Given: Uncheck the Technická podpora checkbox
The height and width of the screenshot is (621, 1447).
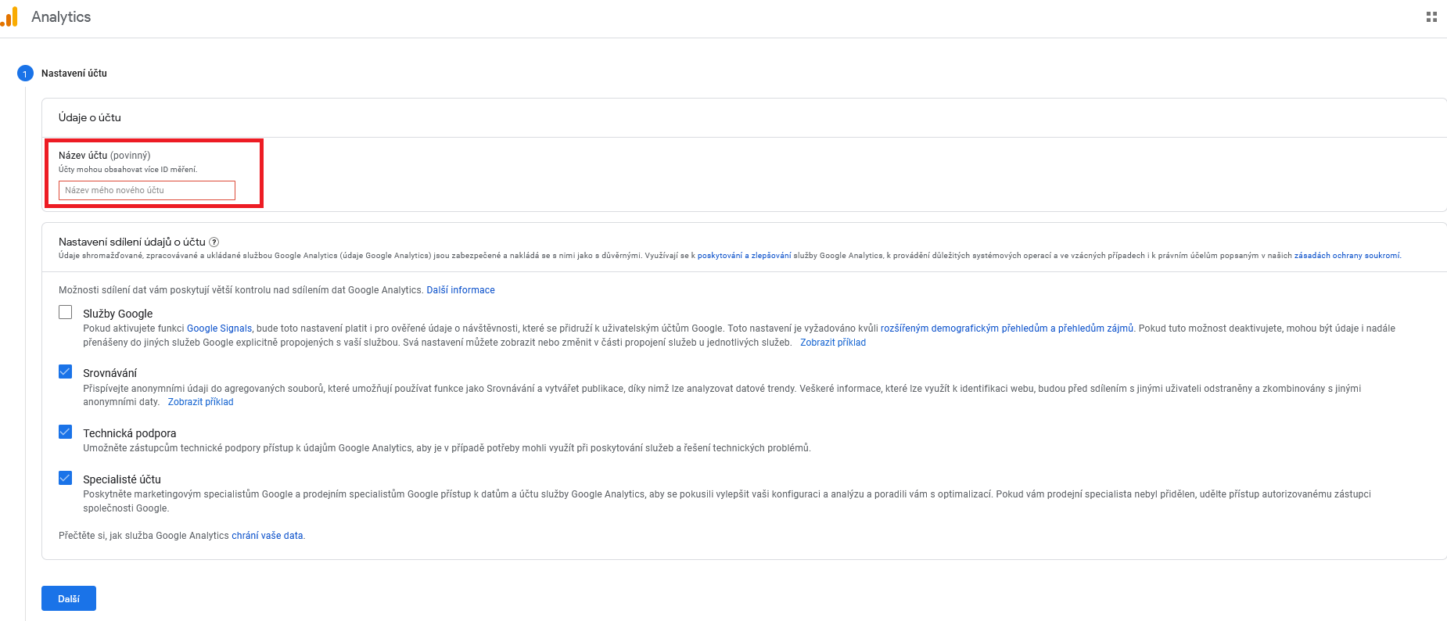Looking at the screenshot, I should pos(66,432).
